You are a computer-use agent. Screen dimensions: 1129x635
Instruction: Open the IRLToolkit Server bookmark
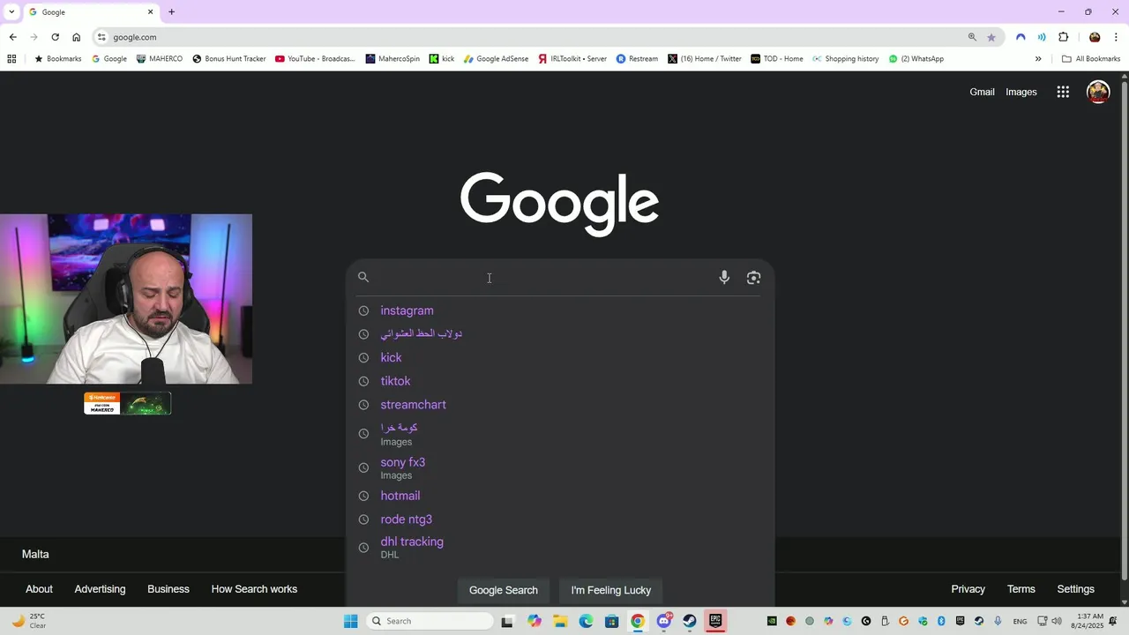coord(572,59)
